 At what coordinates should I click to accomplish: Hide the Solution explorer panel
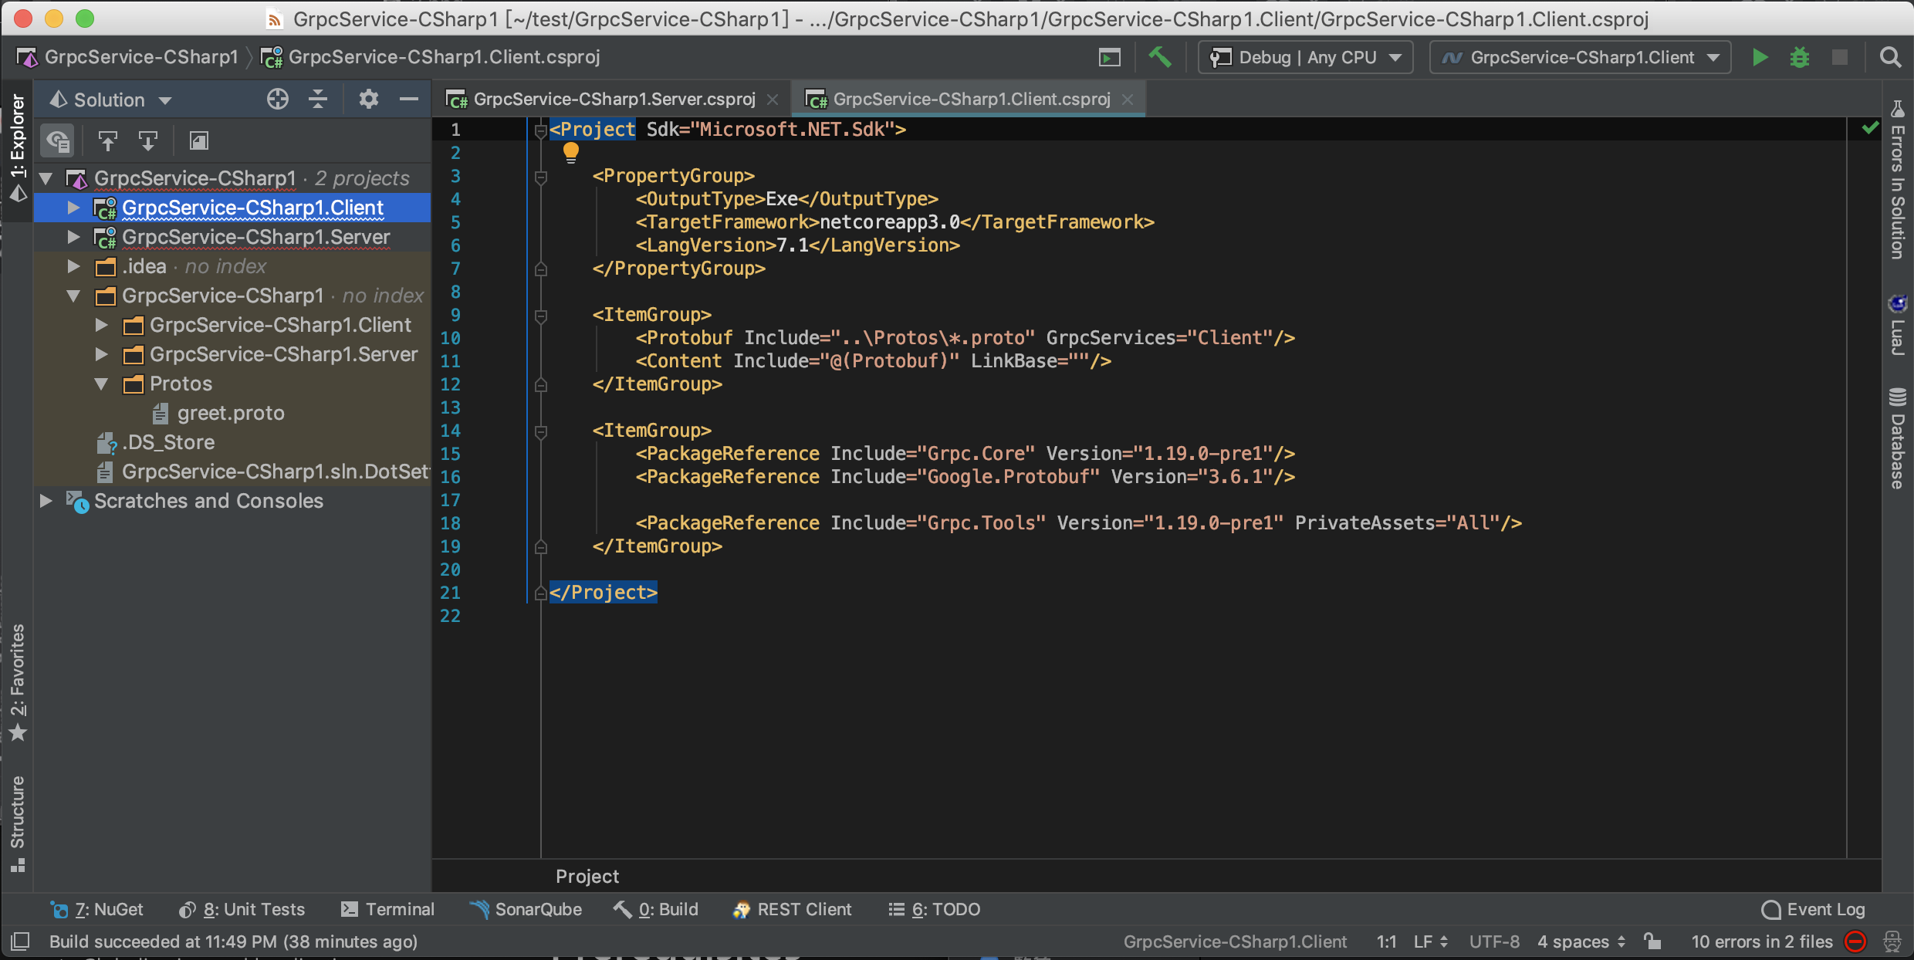409,99
